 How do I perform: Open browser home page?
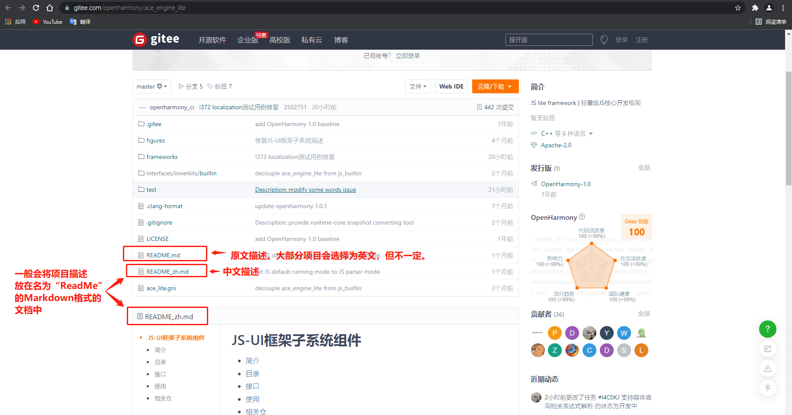[50, 8]
